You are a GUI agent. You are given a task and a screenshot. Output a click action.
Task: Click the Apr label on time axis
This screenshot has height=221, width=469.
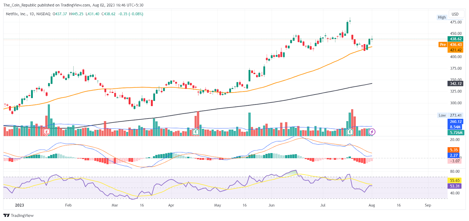coord(171,205)
